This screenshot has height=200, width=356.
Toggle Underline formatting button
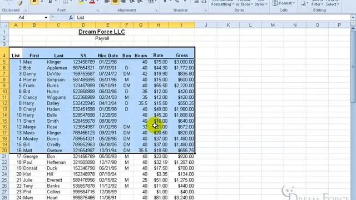click(50, 2)
